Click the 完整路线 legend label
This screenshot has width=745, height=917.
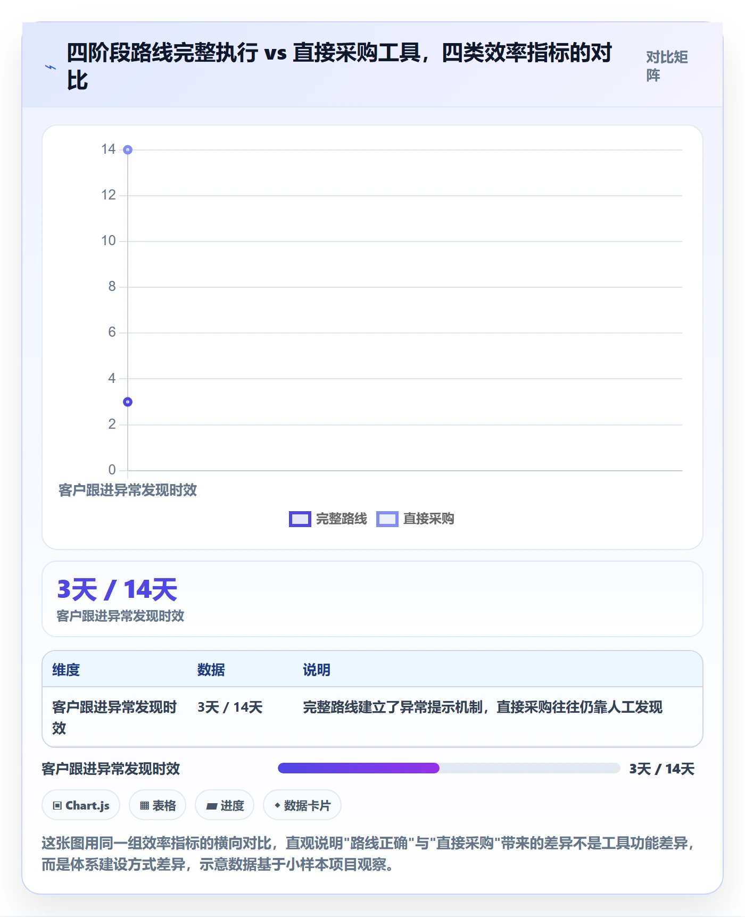(341, 519)
